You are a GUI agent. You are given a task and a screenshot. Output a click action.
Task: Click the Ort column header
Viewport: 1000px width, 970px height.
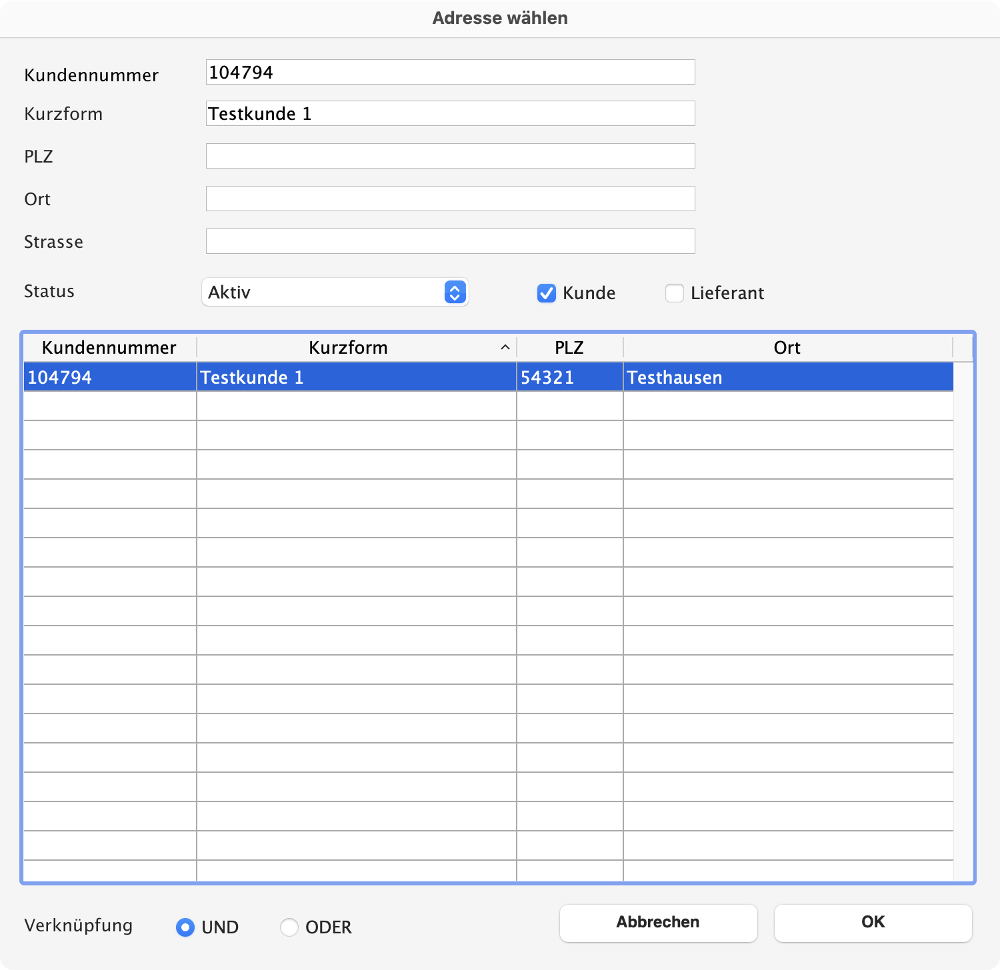tap(787, 348)
